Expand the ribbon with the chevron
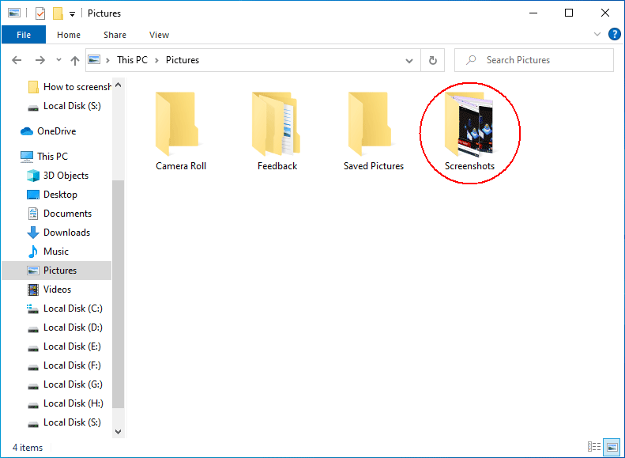 (x=597, y=34)
